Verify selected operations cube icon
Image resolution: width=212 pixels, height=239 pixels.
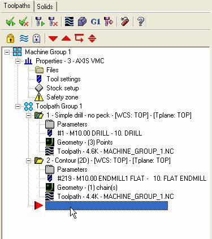82,21
